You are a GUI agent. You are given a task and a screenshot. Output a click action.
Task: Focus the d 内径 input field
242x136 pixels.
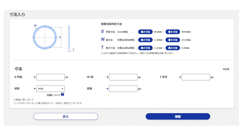[51, 77]
